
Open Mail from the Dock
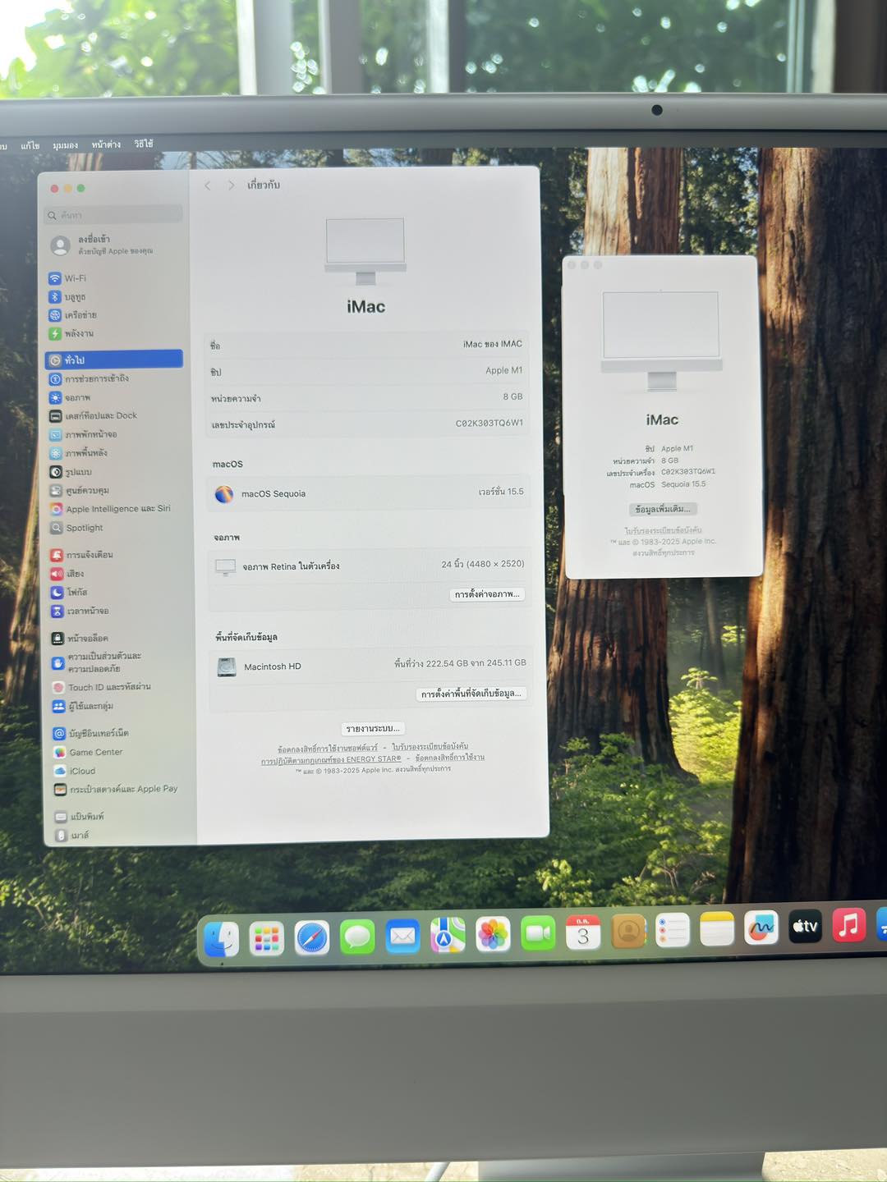tap(402, 936)
